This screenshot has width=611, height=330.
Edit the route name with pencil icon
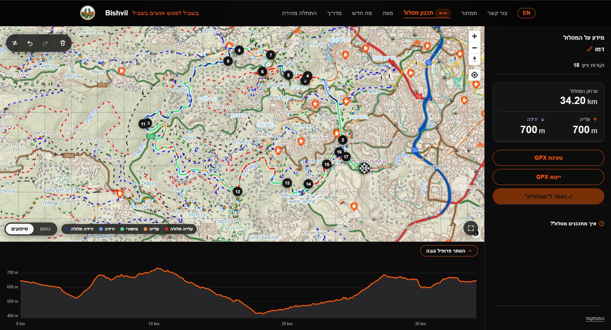click(x=590, y=49)
